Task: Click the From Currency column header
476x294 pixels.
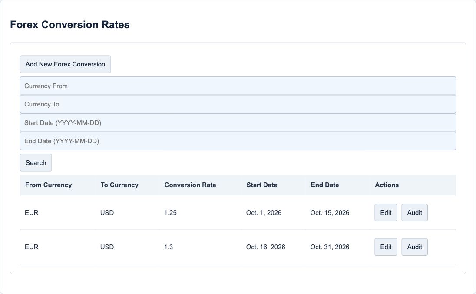Action: coord(48,185)
